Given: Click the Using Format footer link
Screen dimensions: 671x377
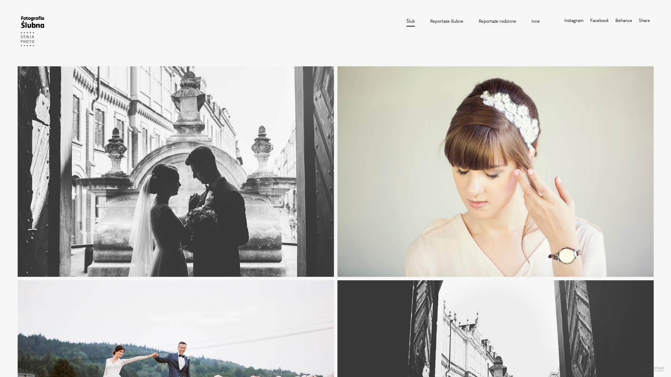Looking at the screenshot, I should [651, 368].
